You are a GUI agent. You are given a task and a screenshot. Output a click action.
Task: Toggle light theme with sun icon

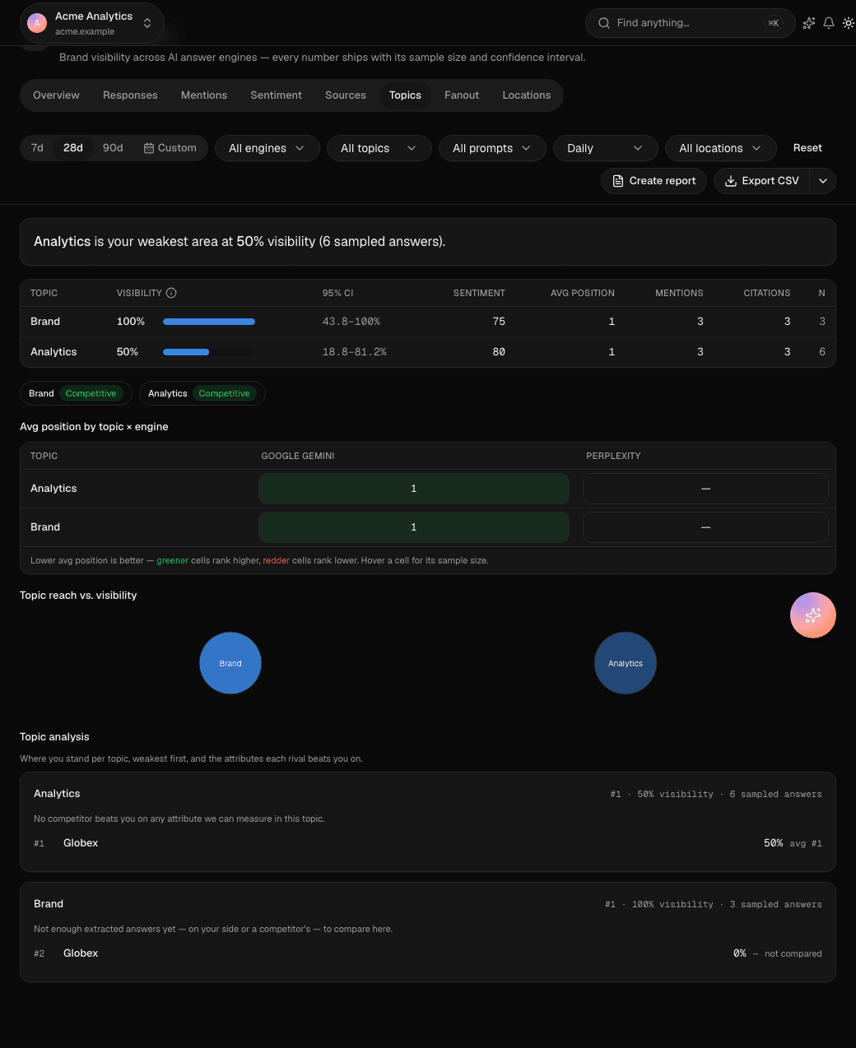tap(849, 23)
